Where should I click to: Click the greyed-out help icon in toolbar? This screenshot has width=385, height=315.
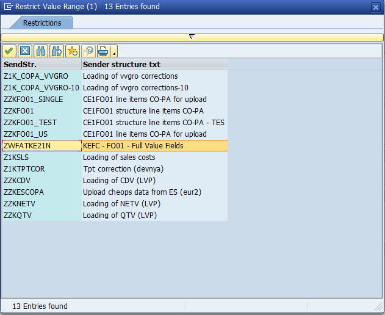point(88,51)
